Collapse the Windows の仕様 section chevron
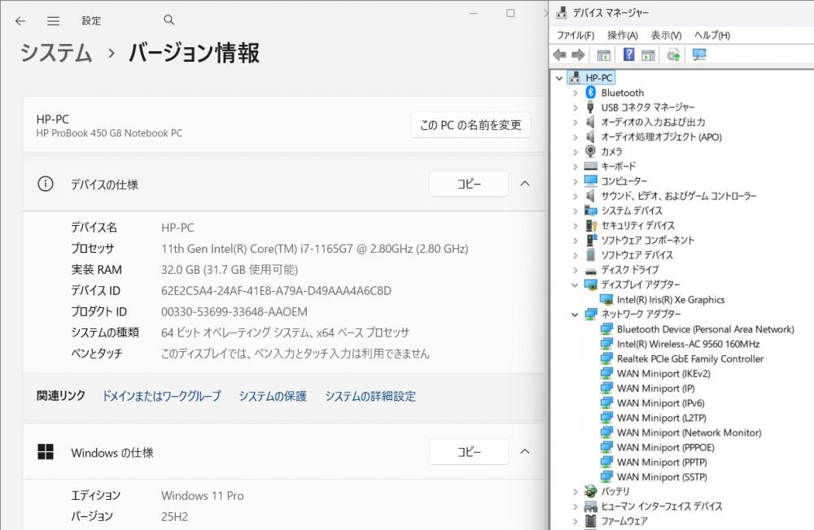Image resolution: width=814 pixels, height=530 pixels. (x=525, y=452)
